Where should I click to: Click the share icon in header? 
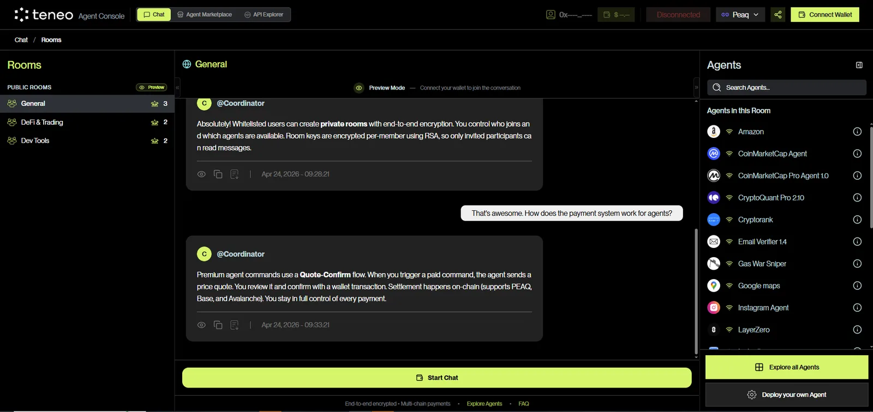[778, 15]
